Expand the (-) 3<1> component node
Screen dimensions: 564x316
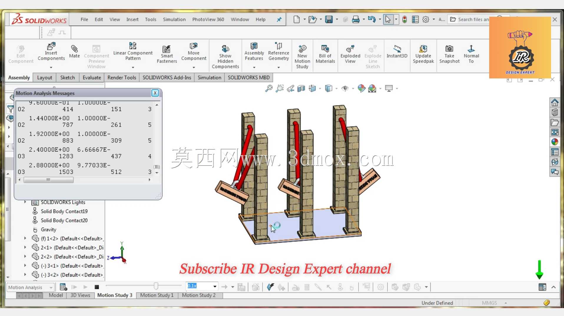[25, 265]
